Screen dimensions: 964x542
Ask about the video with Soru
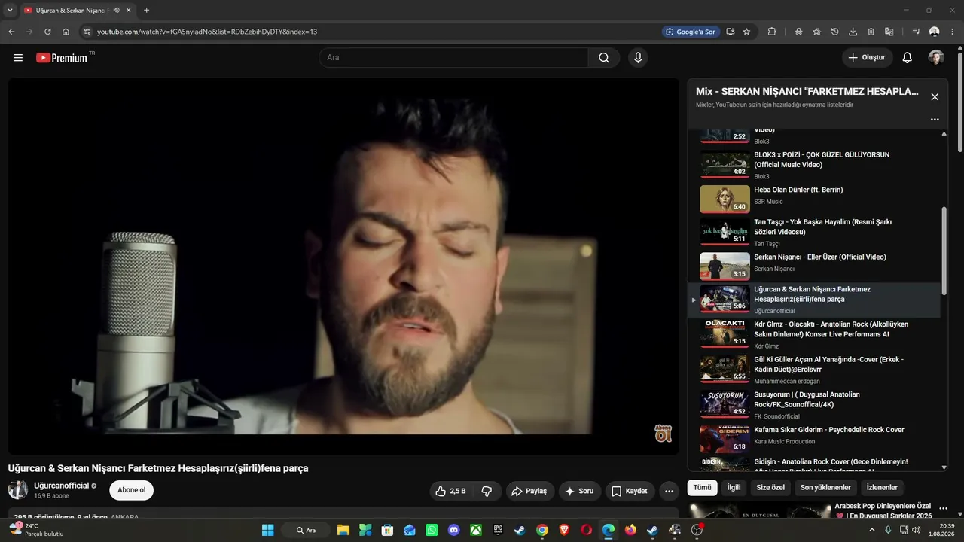coord(580,491)
